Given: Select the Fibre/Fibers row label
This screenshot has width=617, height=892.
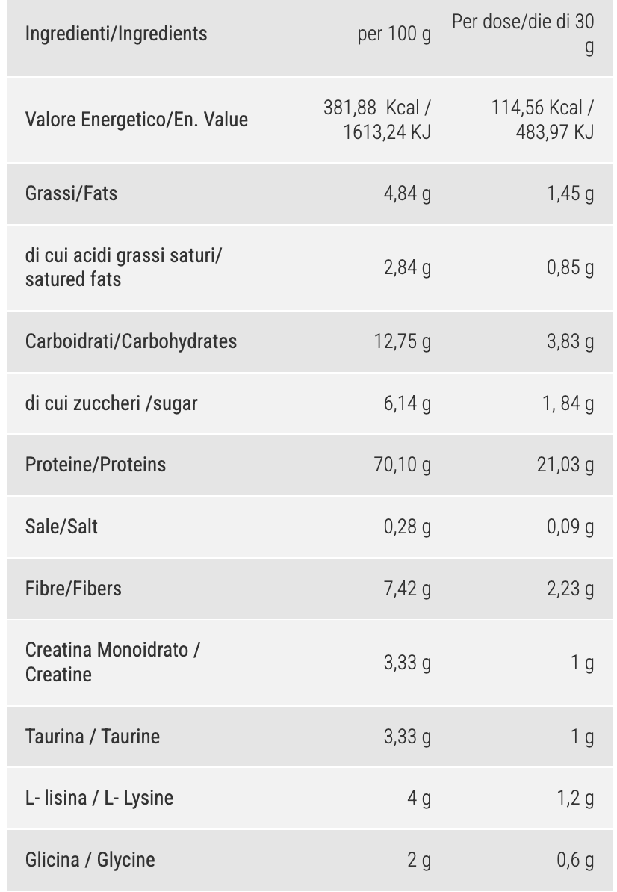Looking at the screenshot, I should tap(73, 588).
